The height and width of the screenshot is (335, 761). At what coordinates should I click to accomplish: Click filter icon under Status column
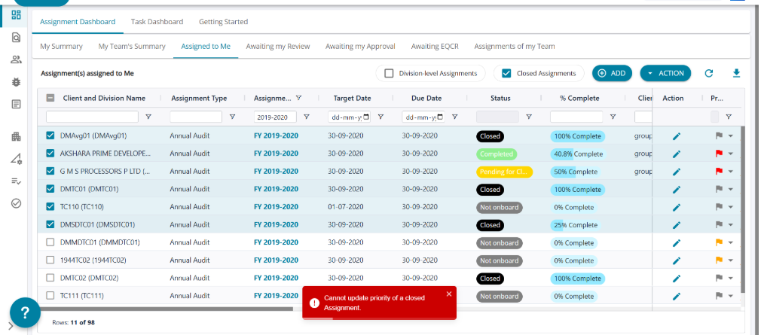coord(529,117)
